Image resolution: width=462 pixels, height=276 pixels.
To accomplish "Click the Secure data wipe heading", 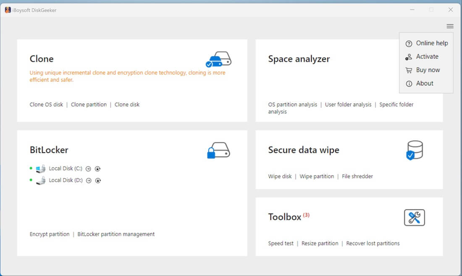I will click(x=304, y=150).
